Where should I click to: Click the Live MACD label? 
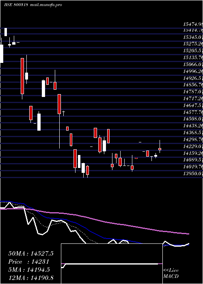[171, 273]
